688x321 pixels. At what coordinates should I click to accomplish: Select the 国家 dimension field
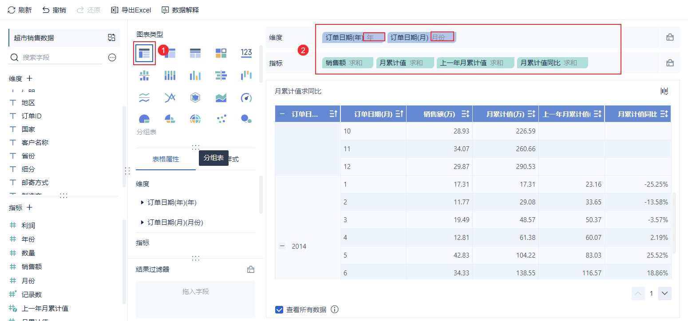[x=28, y=129]
